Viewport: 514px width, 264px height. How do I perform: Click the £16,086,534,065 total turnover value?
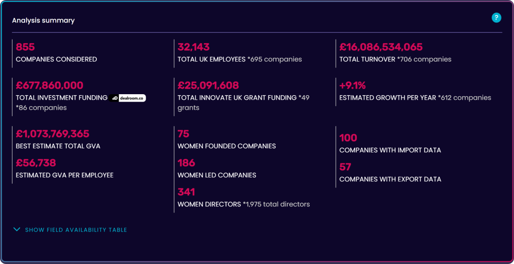(381, 47)
